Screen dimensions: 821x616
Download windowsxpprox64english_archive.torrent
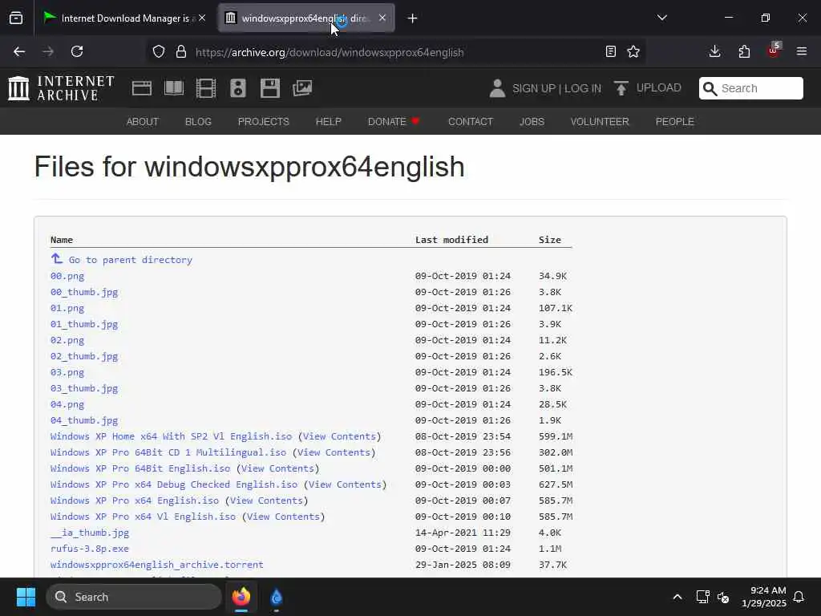156,565
